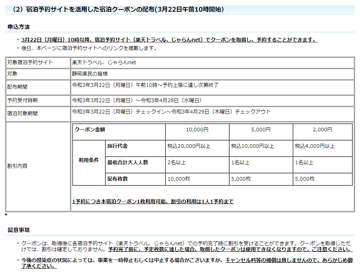Click the underlined 3月22日 10時以降 announcement text
This screenshot has height=277, width=360.
pyautogui.click(x=169, y=39)
